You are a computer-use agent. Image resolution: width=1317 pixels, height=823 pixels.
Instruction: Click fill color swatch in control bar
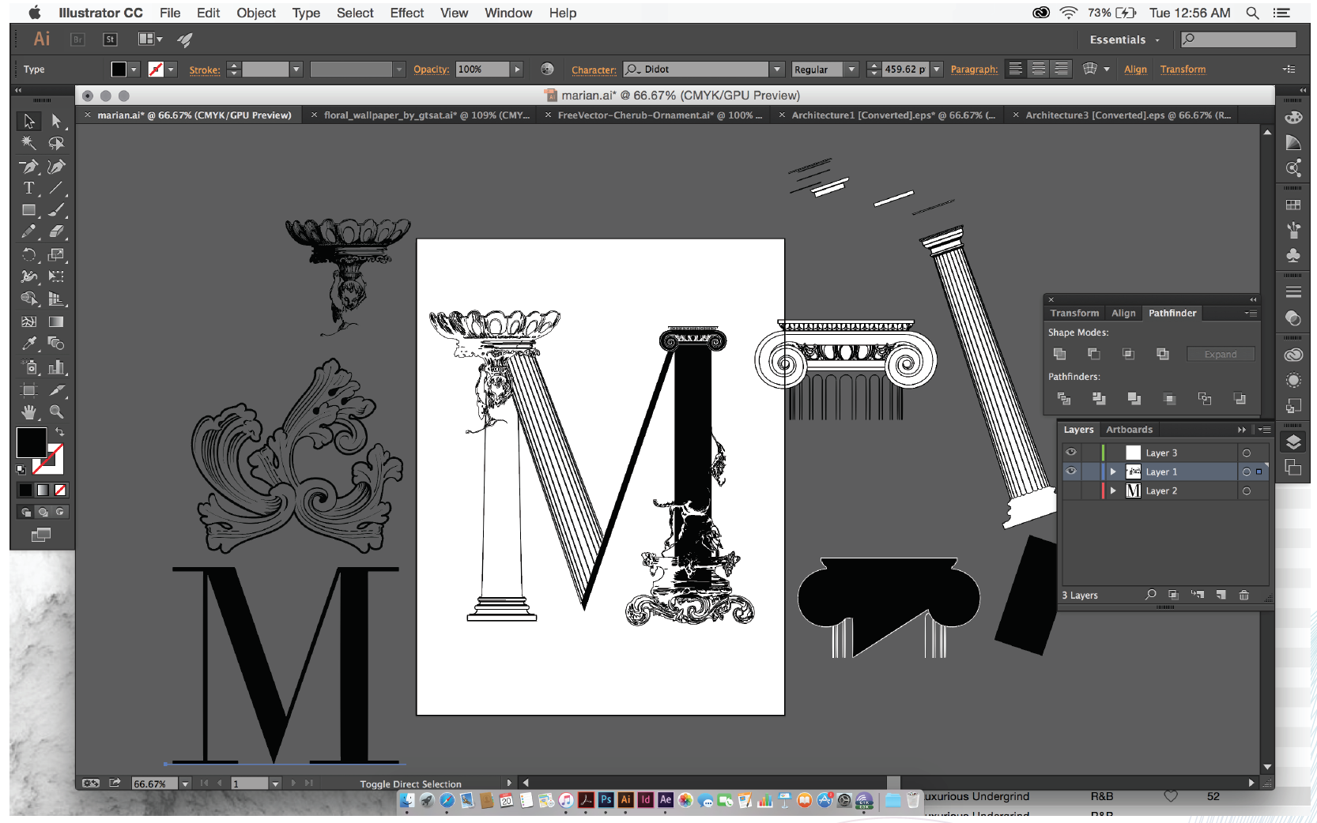pyautogui.click(x=119, y=70)
